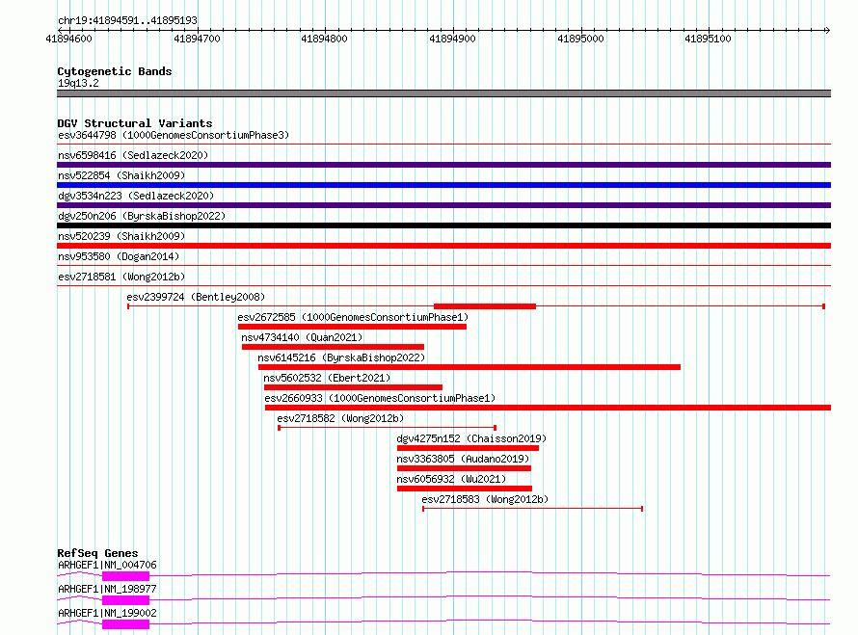858x635 pixels.
Task: Open variant label dgv4275n152 (Chaisson2019)
Action: pyautogui.click(x=471, y=438)
